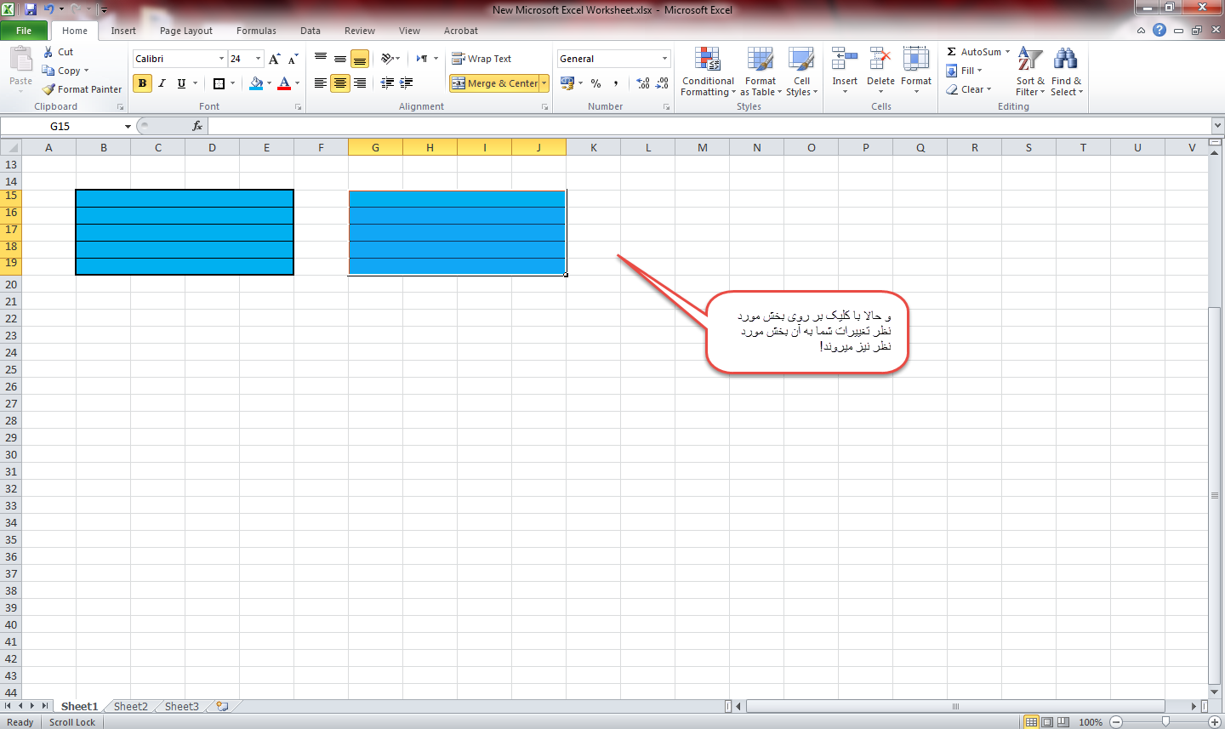The width and height of the screenshot is (1225, 729).
Task: Switch to the Page Layout tab
Action: pyautogui.click(x=185, y=31)
